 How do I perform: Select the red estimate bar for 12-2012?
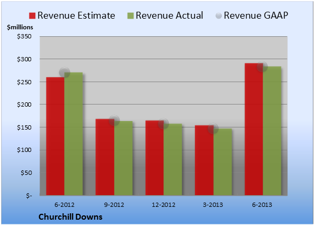coord(155,158)
